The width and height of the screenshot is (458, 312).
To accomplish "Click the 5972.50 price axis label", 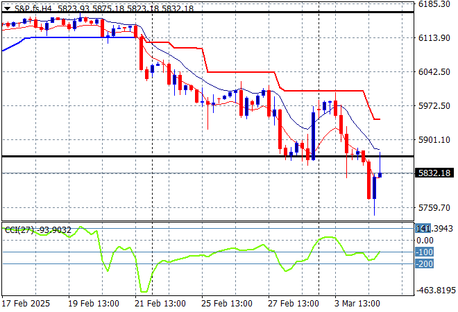I will click(x=434, y=105).
